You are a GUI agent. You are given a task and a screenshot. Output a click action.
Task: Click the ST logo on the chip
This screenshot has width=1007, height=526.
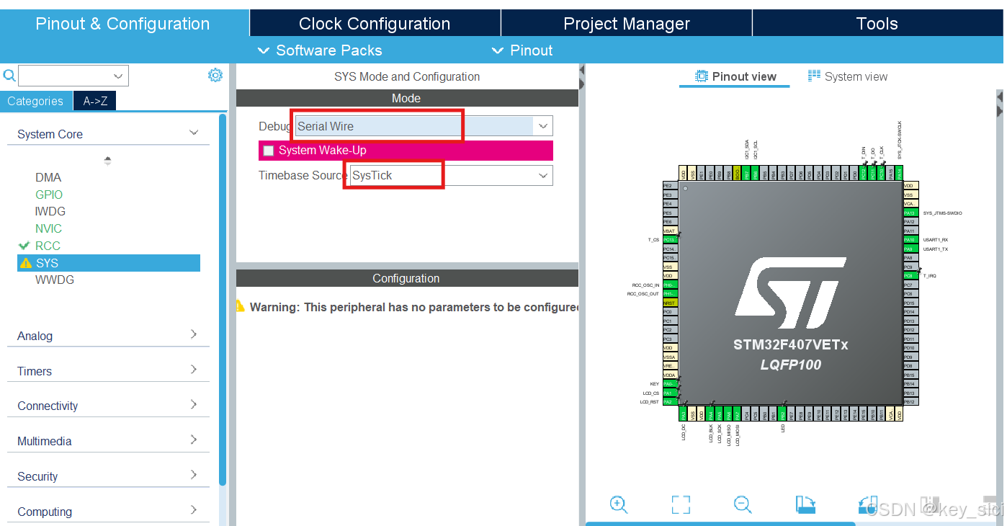791,292
